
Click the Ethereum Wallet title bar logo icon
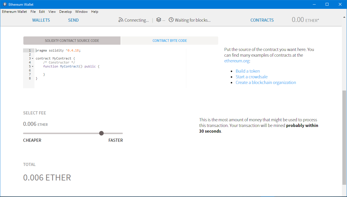tap(5, 4)
